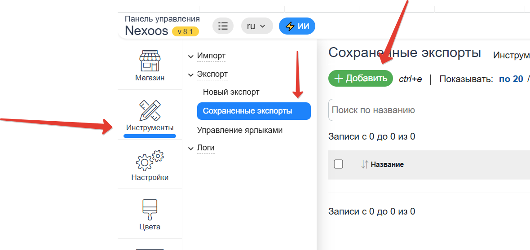
Task: Click the sort arrows beside Название
Action: click(364, 164)
